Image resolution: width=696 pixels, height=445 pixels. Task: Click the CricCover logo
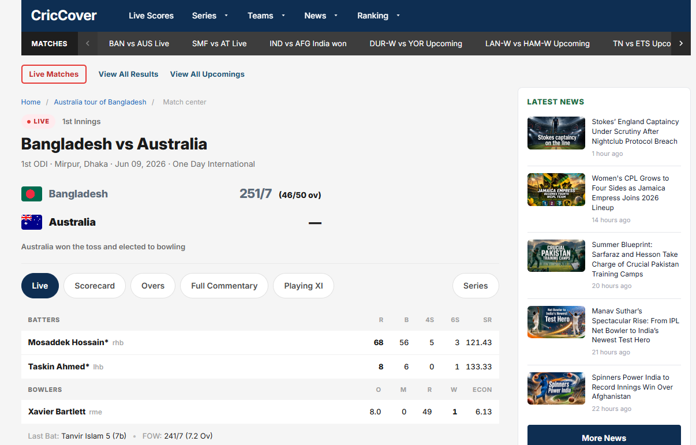pyautogui.click(x=64, y=16)
